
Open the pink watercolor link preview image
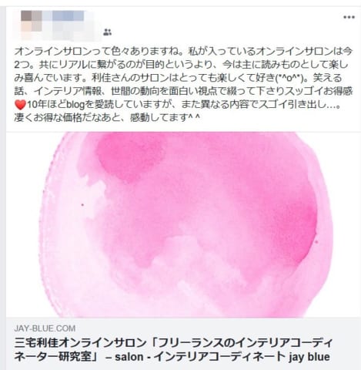[x=183, y=225]
